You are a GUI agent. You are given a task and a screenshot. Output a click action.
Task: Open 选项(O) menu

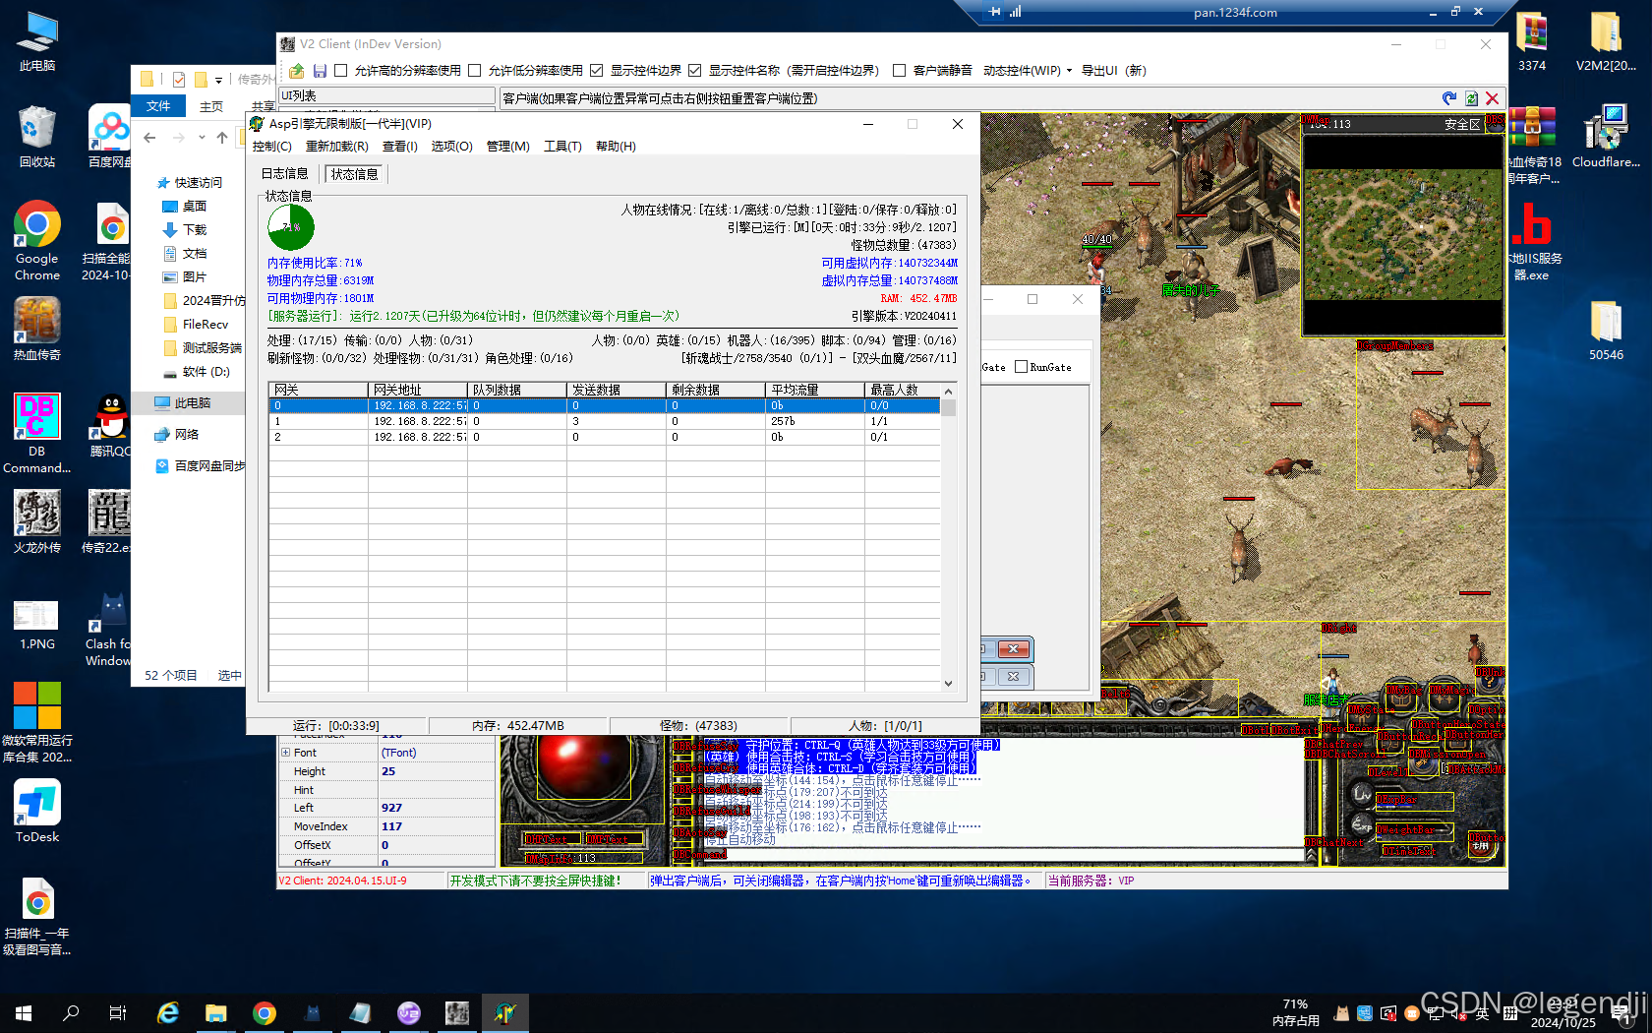[x=451, y=147]
